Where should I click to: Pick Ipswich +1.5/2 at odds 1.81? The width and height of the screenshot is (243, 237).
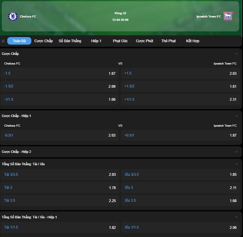coord(180,86)
